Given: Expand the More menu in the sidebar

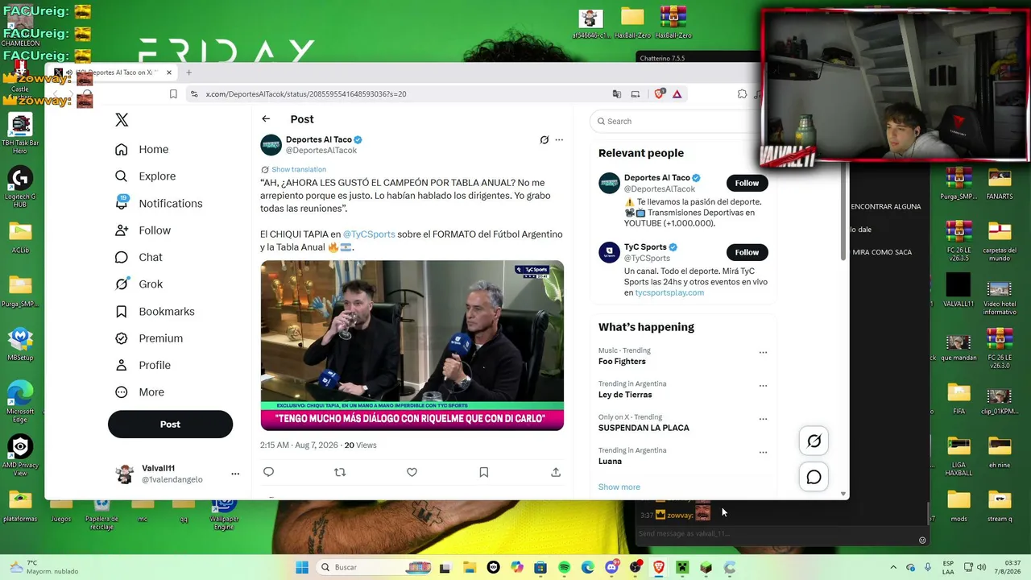Looking at the screenshot, I should click(x=139, y=392).
